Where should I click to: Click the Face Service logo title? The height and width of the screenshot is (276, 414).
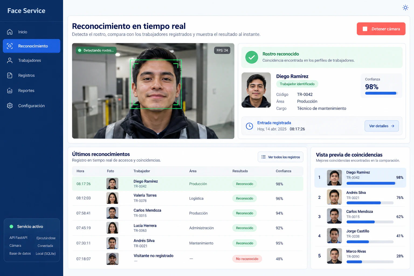(26, 11)
